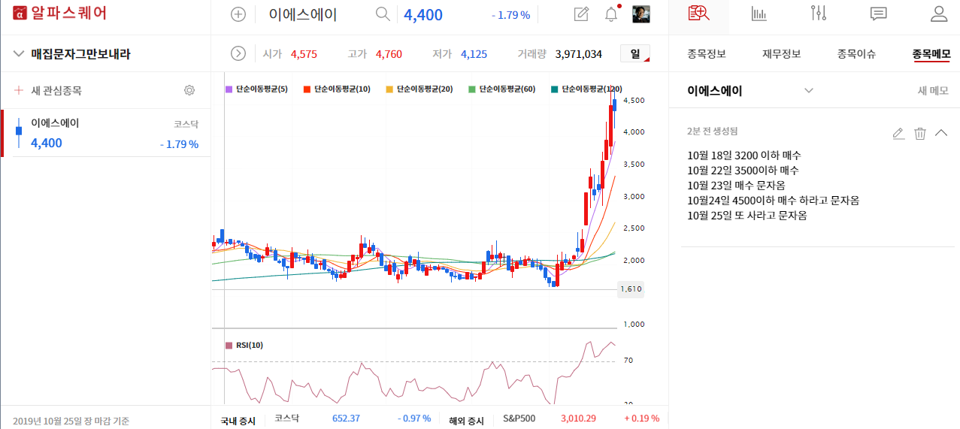
Task: Switch to the 종목정보 tab
Action: pos(707,54)
